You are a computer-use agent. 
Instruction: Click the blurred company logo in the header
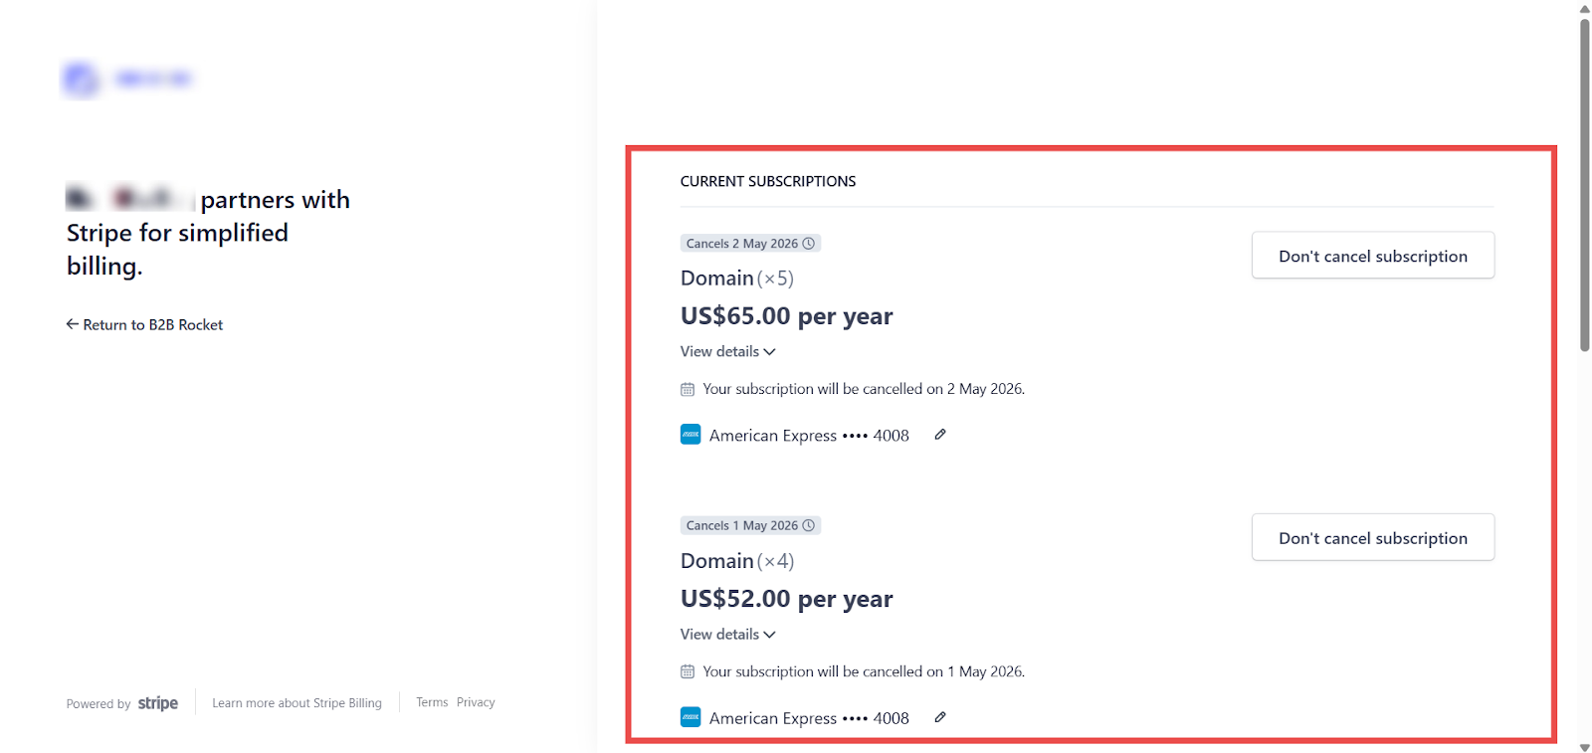82,79
